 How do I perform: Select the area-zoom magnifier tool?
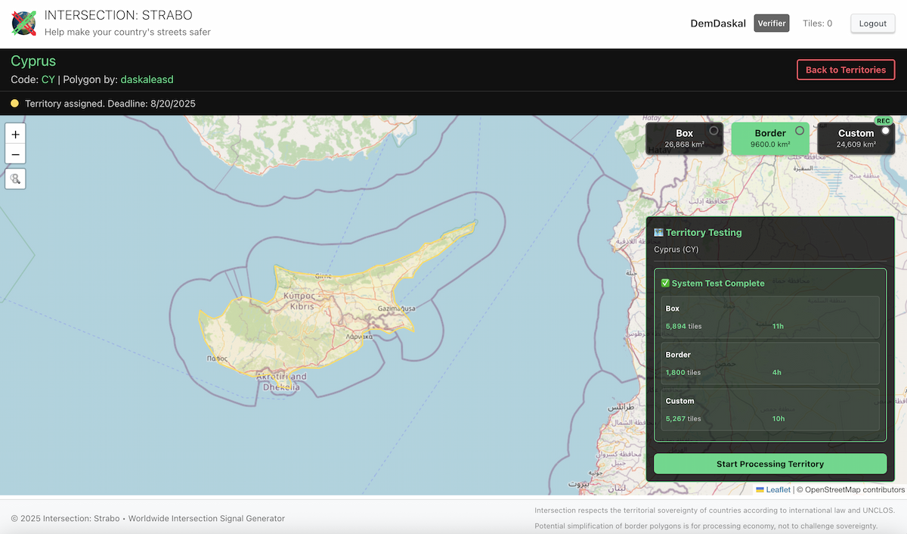coord(15,179)
